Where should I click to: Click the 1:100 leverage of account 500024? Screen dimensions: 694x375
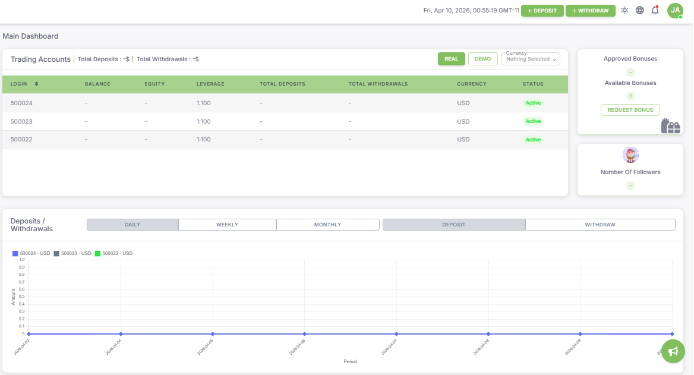(204, 103)
